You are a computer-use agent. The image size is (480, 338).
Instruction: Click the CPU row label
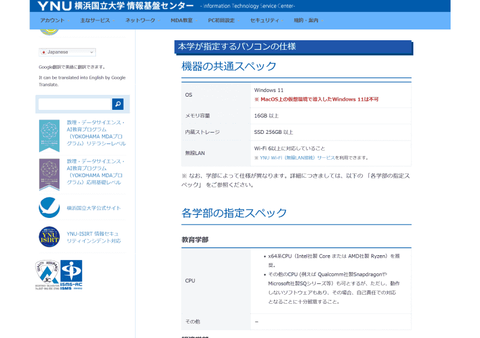click(190, 281)
